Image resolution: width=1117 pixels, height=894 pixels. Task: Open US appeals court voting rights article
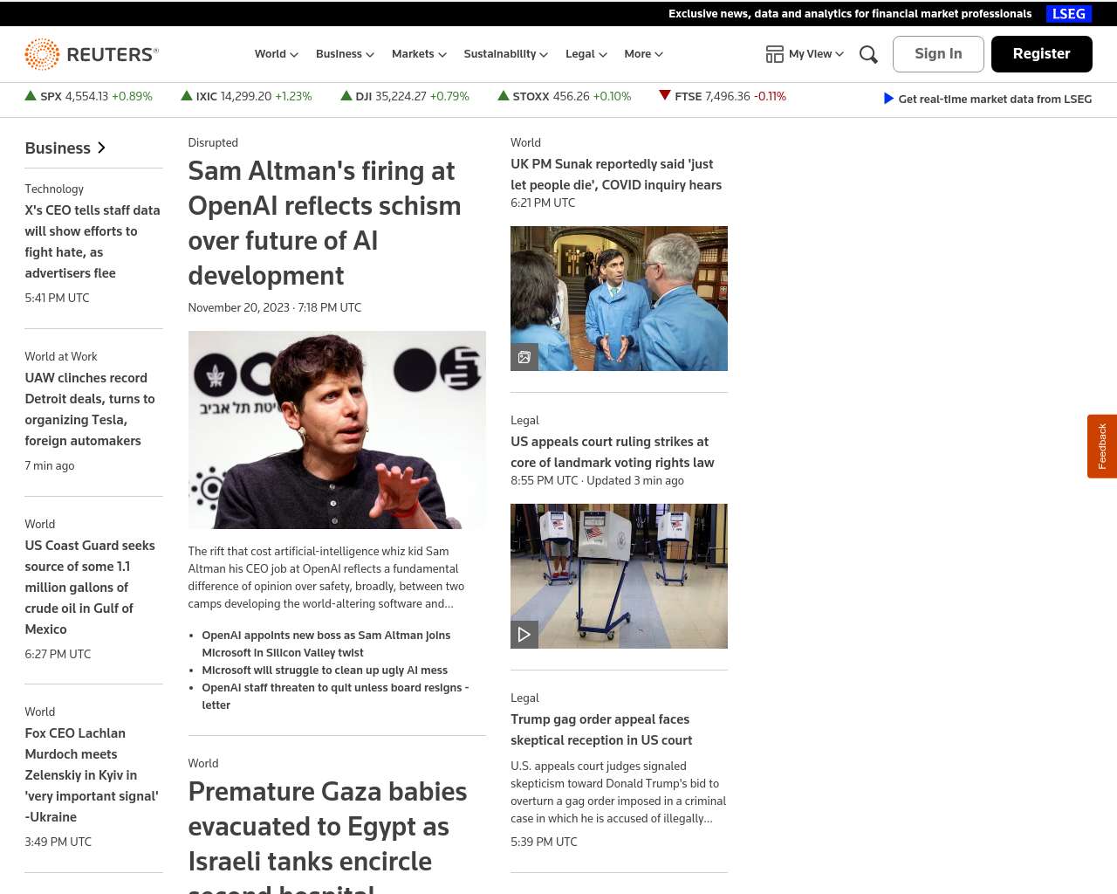(613, 452)
